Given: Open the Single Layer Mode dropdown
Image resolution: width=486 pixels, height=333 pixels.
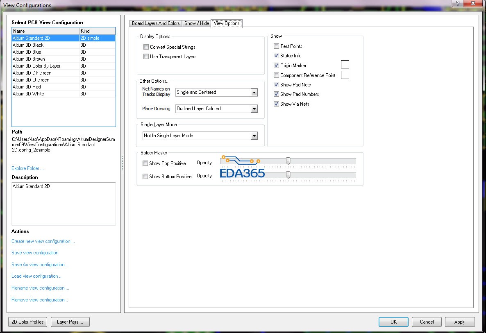Looking at the screenshot, I should click(254, 136).
